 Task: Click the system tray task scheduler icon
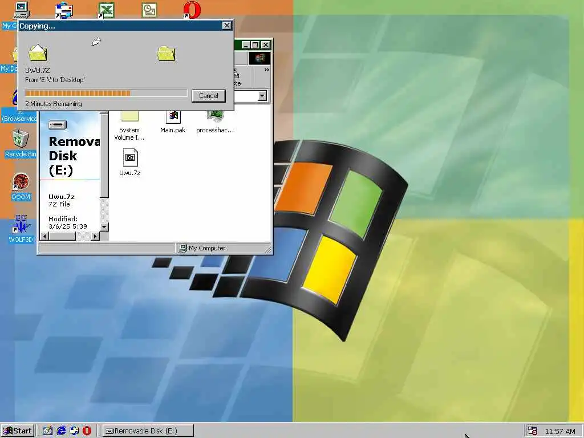pos(532,431)
